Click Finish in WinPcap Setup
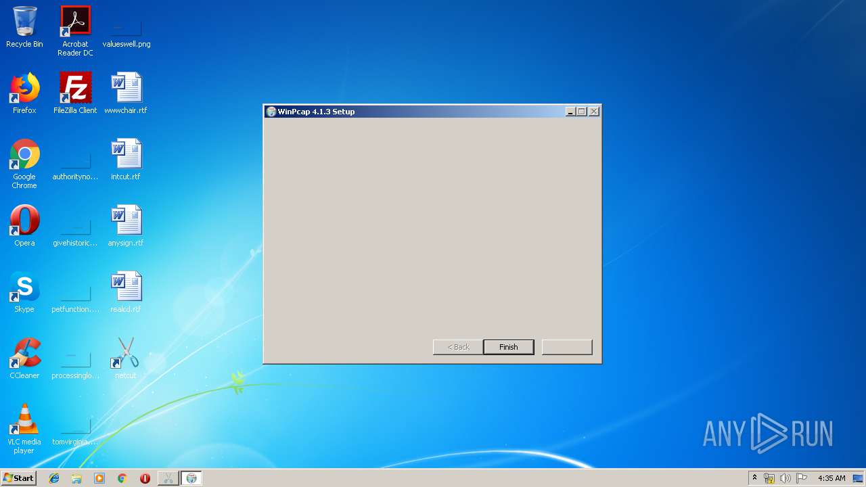866x487 pixels. click(x=509, y=347)
